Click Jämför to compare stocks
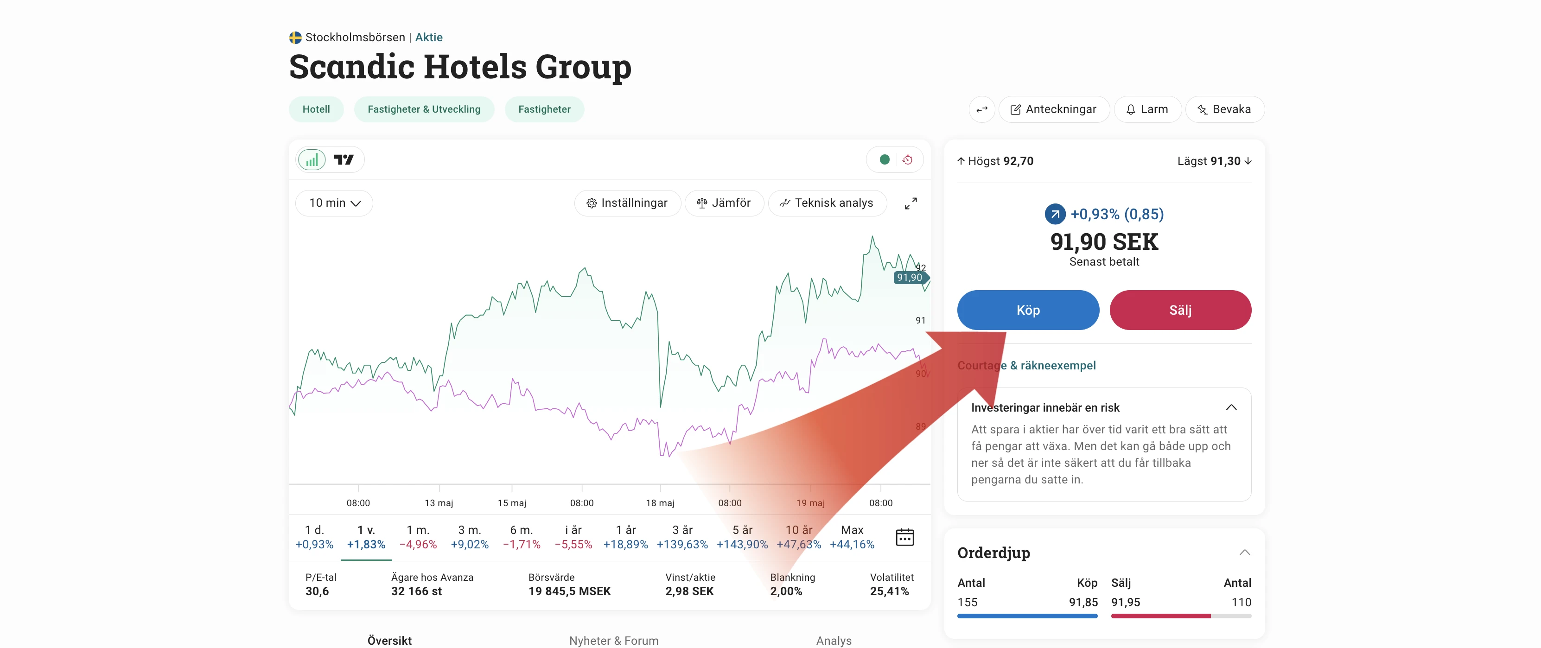1541x648 pixels. point(724,203)
